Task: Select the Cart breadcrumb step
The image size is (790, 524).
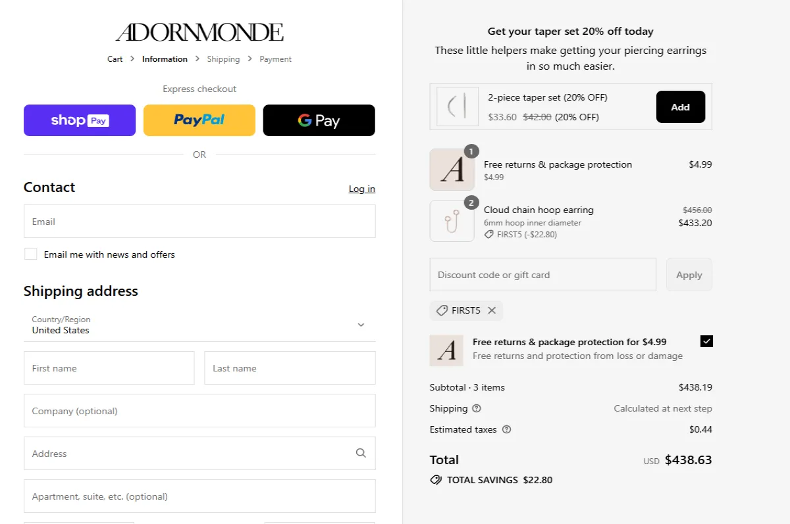Action: pyautogui.click(x=115, y=59)
